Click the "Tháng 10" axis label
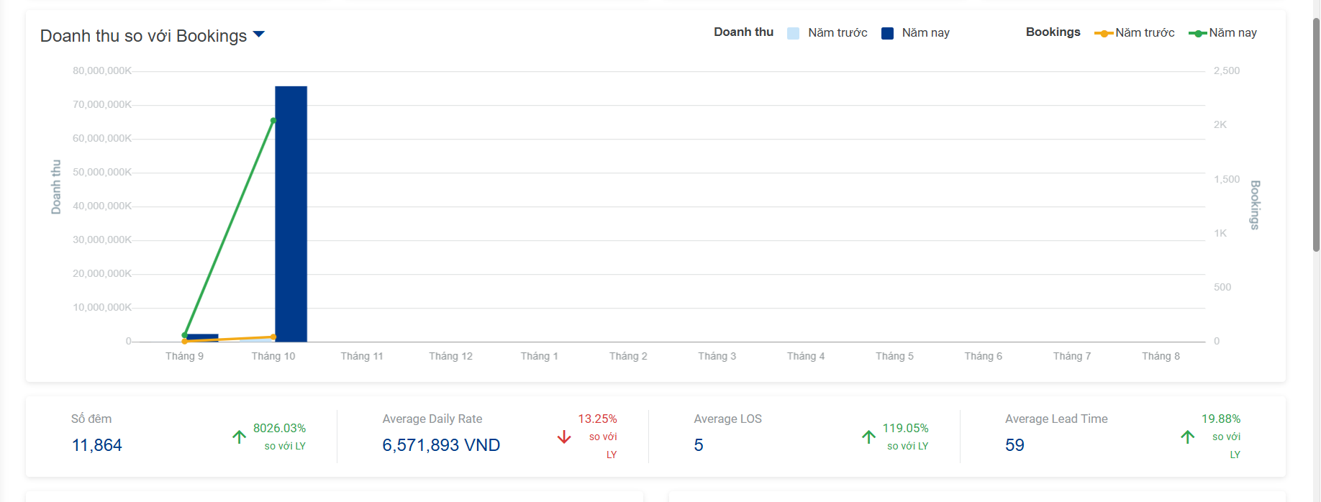Image resolution: width=1321 pixels, height=502 pixels. pyautogui.click(x=273, y=356)
